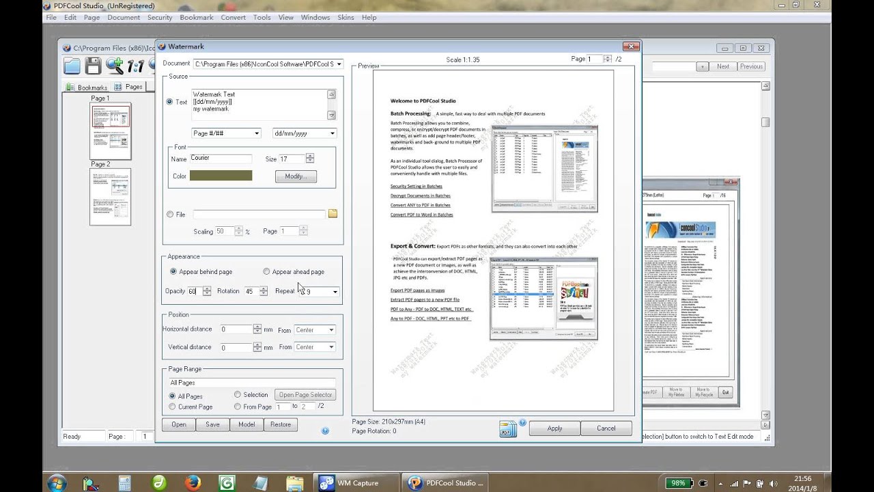Open the Convert menu
Viewport: 874px width, 492px height.
(x=234, y=17)
